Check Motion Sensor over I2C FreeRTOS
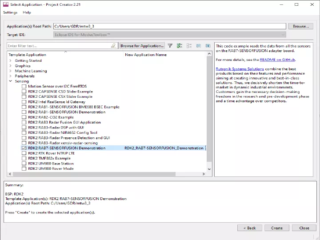Image resolution: width=320 pixels, height=240 pixels. pos(24,86)
